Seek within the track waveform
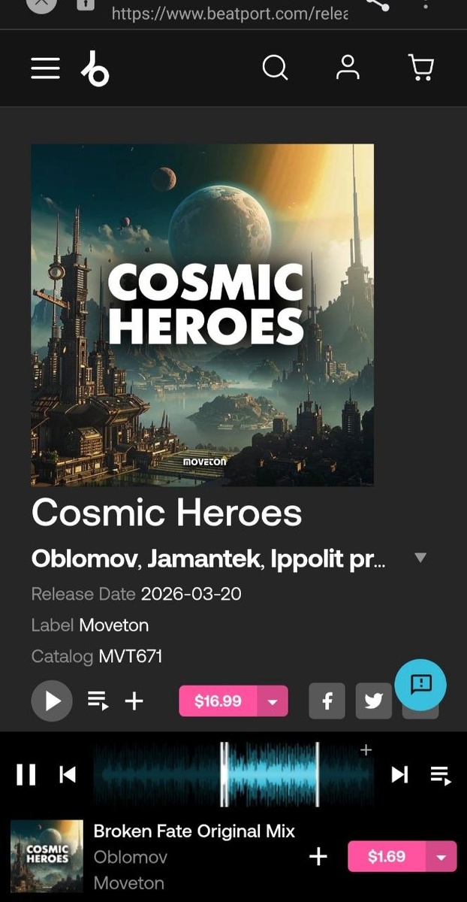 tap(234, 774)
